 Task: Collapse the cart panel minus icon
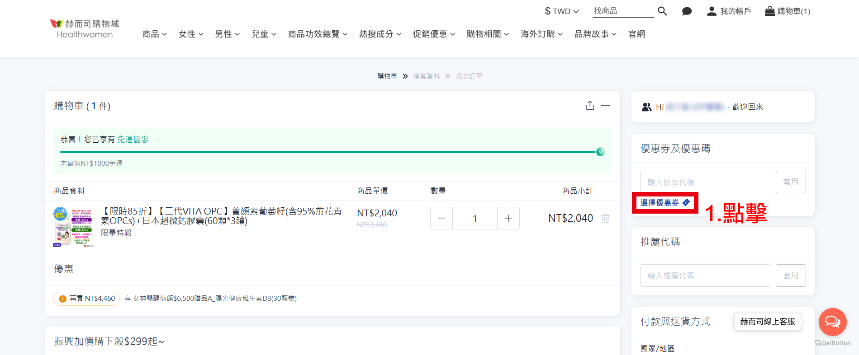tap(606, 105)
